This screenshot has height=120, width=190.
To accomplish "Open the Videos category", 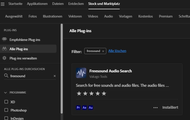I will 93,16.
